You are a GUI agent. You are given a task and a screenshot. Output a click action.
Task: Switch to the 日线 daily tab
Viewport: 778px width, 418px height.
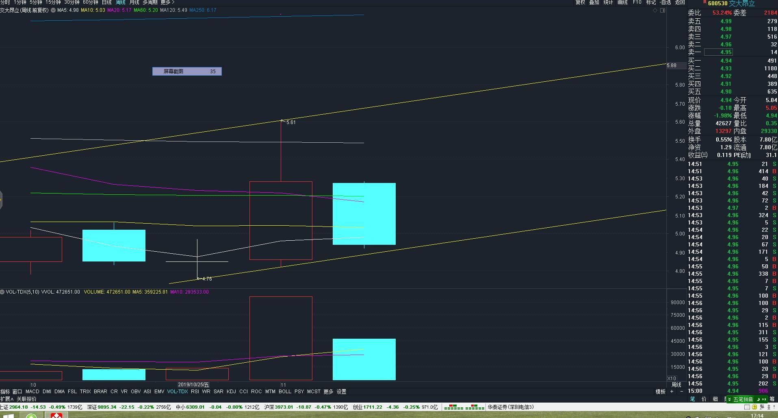pos(106,2)
